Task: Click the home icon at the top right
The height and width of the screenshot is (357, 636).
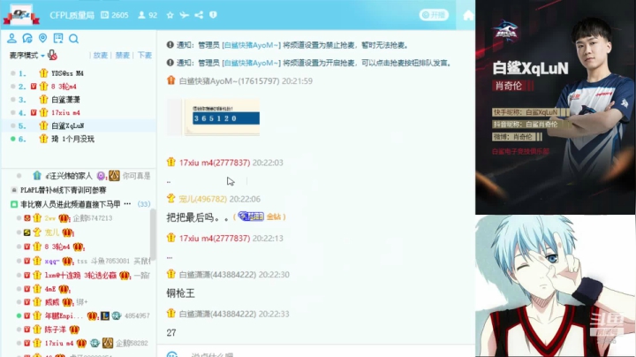Action: 468,15
